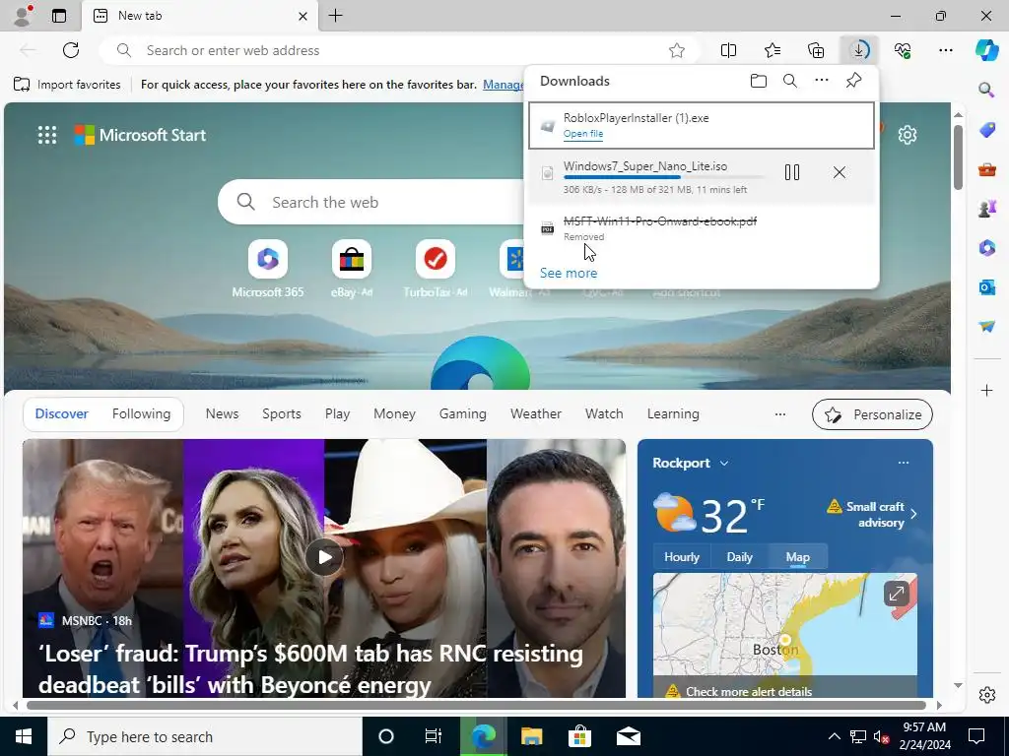The width and height of the screenshot is (1009, 756).
Task: Switch weather card to Hourly
Action: [x=682, y=557]
